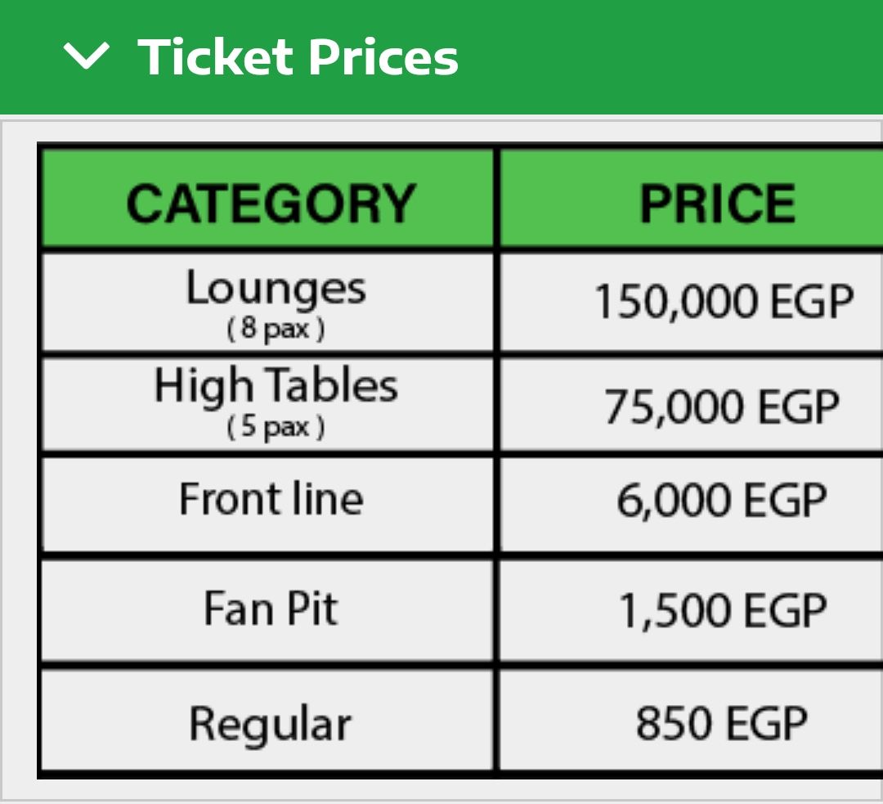Click the white gap beneath the green header
The image size is (883, 804).
[x=441, y=117]
